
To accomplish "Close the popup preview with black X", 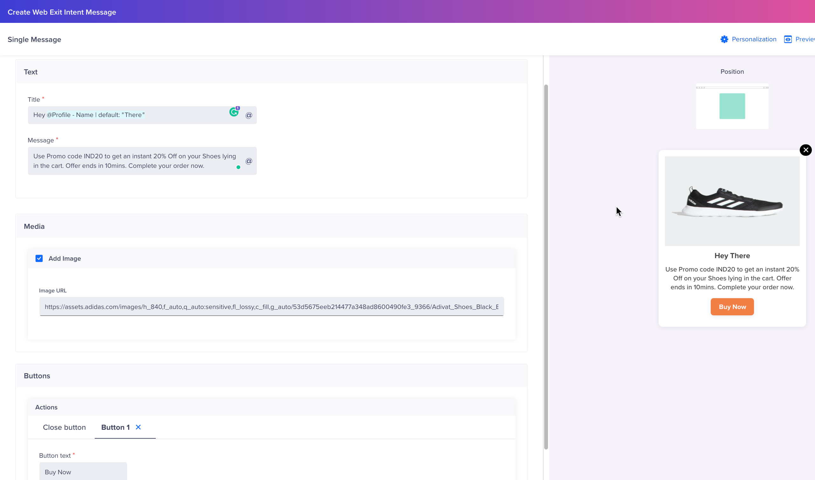I will coord(805,150).
